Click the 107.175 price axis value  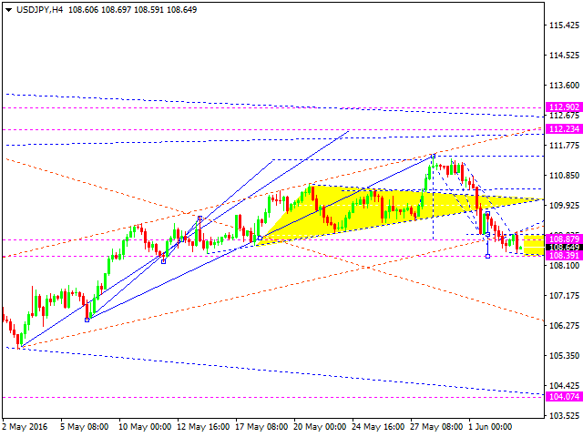click(565, 296)
